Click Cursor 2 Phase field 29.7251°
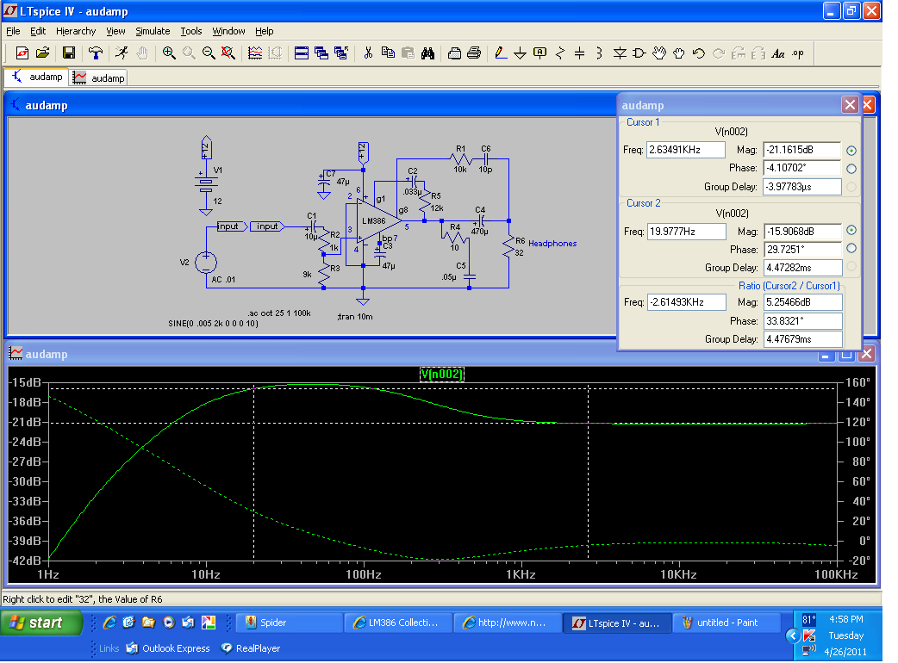 click(803, 250)
